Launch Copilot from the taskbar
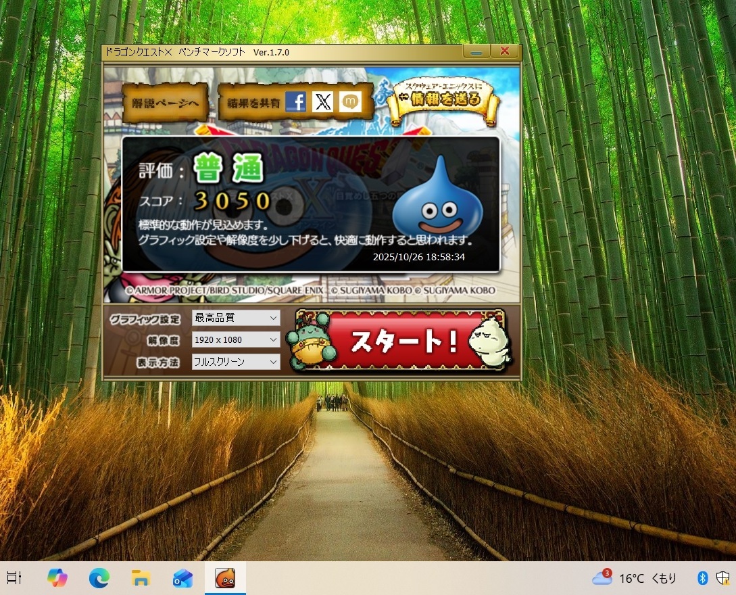The height and width of the screenshot is (595, 736). [57, 578]
